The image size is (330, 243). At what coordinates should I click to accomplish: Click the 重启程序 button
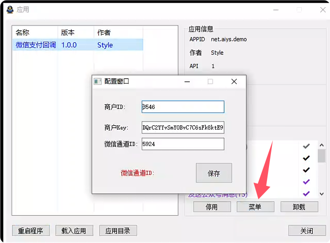(x=31, y=231)
